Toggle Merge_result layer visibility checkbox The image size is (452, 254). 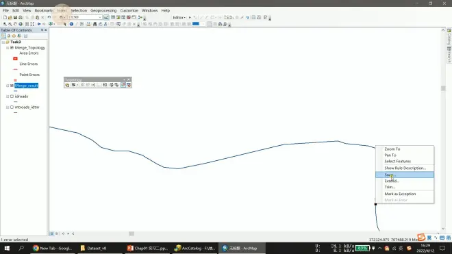pyautogui.click(x=12, y=86)
